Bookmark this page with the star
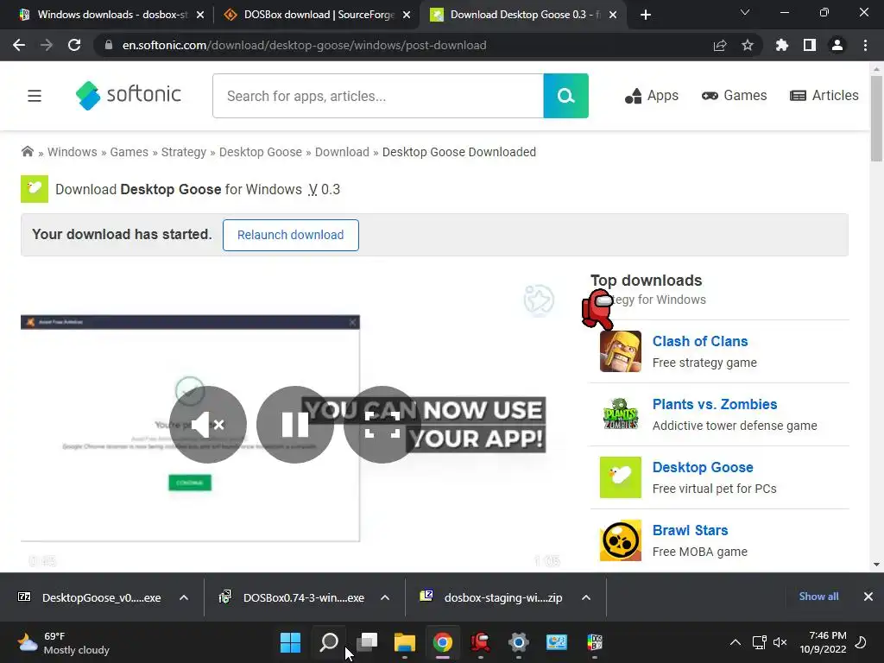Image resolution: width=884 pixels, height=663 pixels. coord(748,45)
